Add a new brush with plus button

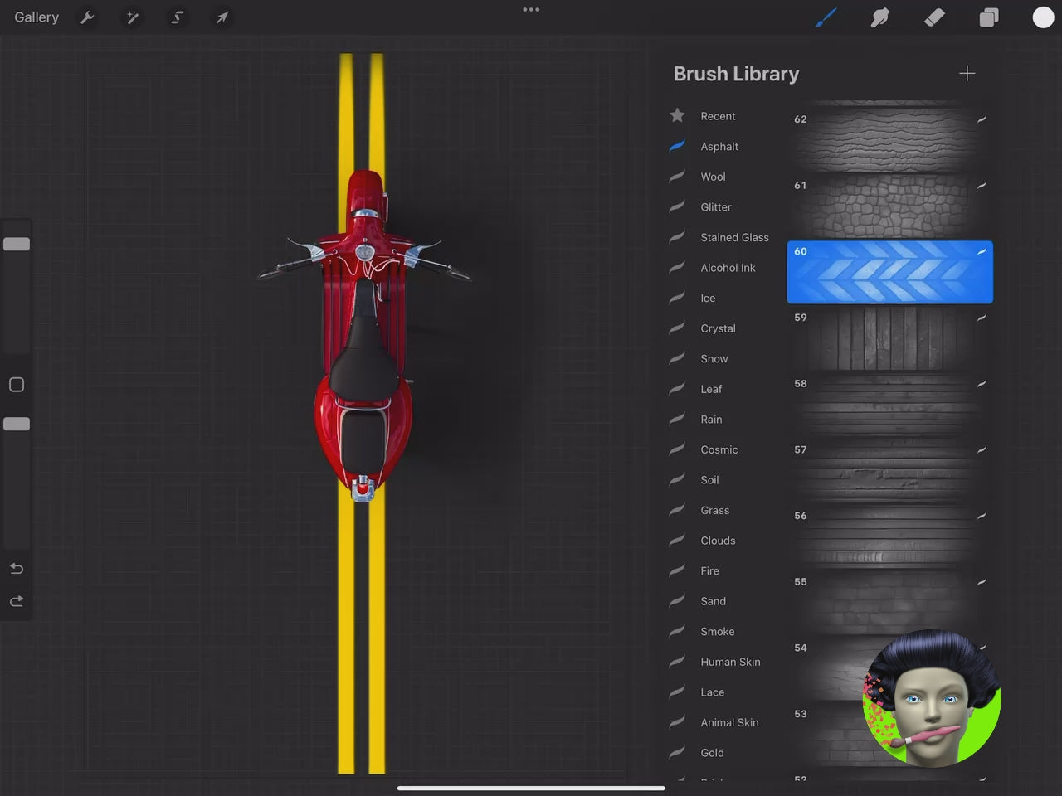click(967, 74)
